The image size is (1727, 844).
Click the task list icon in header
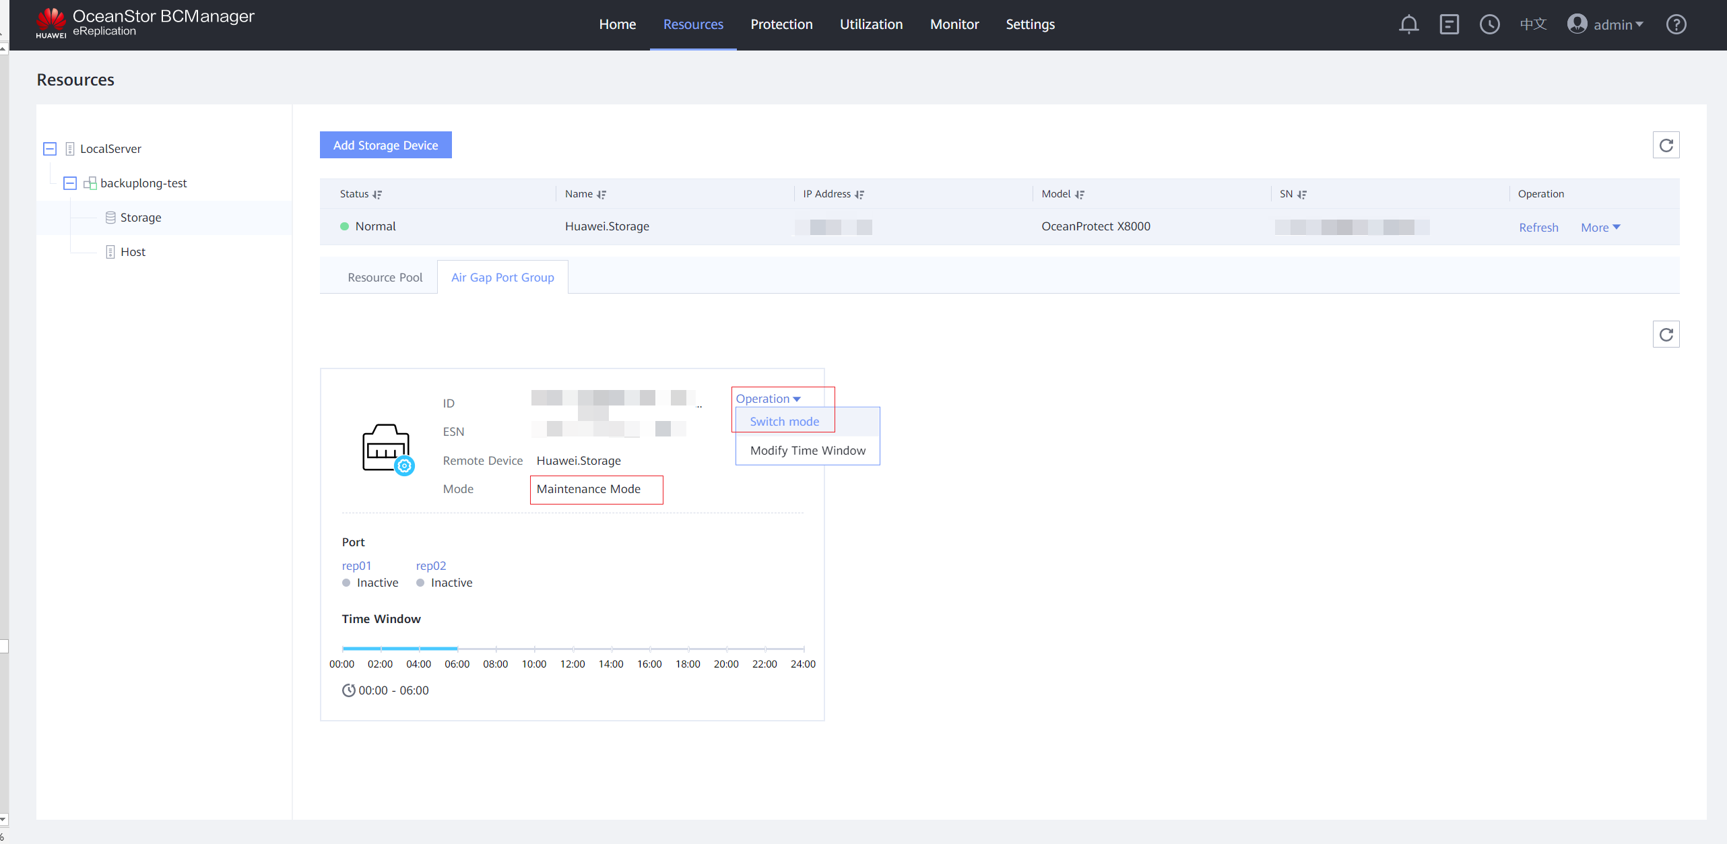[1449, 25]
